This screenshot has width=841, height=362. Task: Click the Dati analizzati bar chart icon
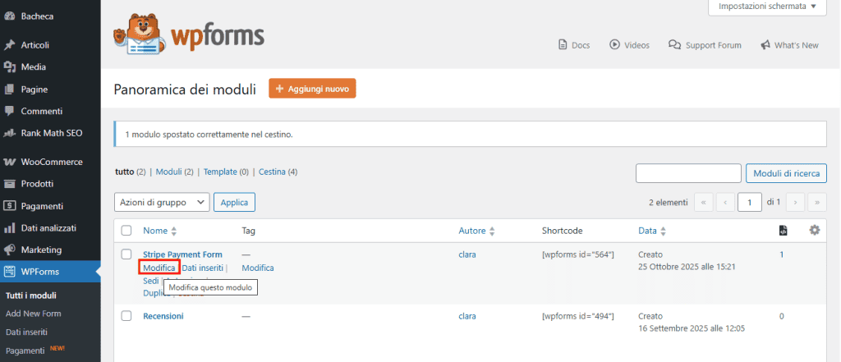(9, 228)
